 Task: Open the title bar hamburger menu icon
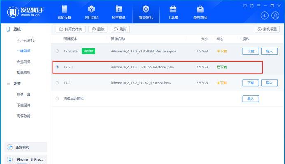point(259,6)
